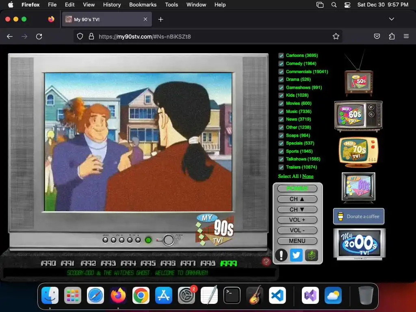Disable the Gameshows (991) category
Screen dimensions: 416x312
pos(281,88)
